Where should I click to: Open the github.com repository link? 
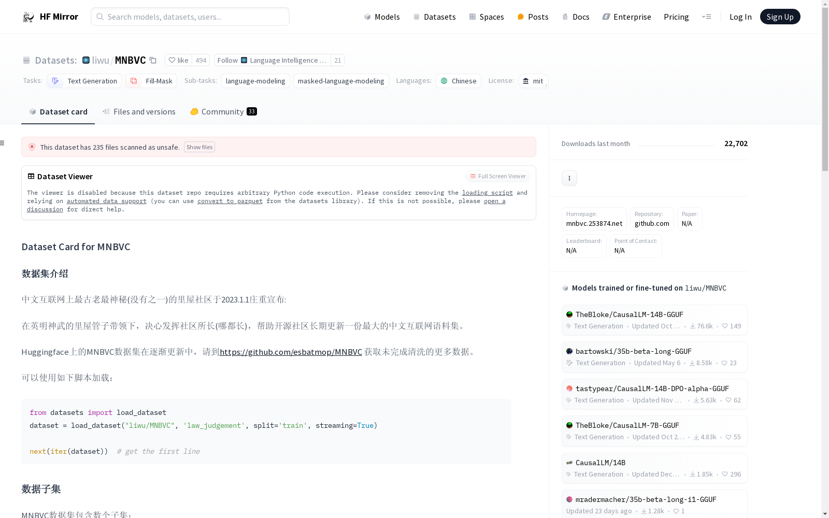pyautogui.click(x=652, y=219)
